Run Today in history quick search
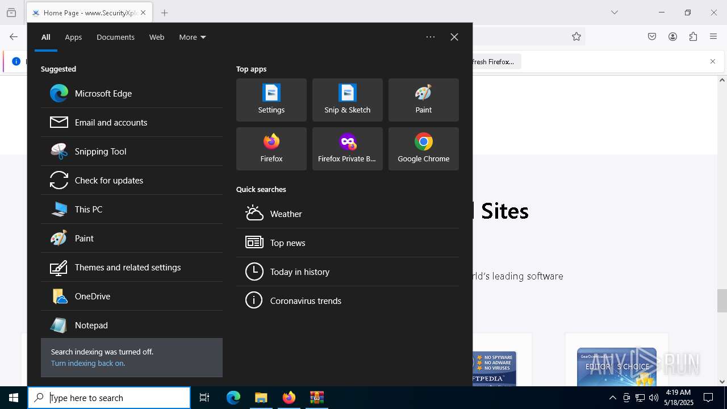This screenshot has height=409, width=727. pos(348,272)
